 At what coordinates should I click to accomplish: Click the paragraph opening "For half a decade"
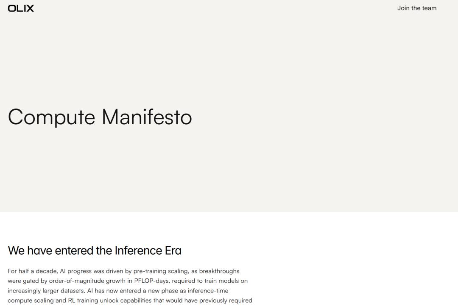pos(32,271)
